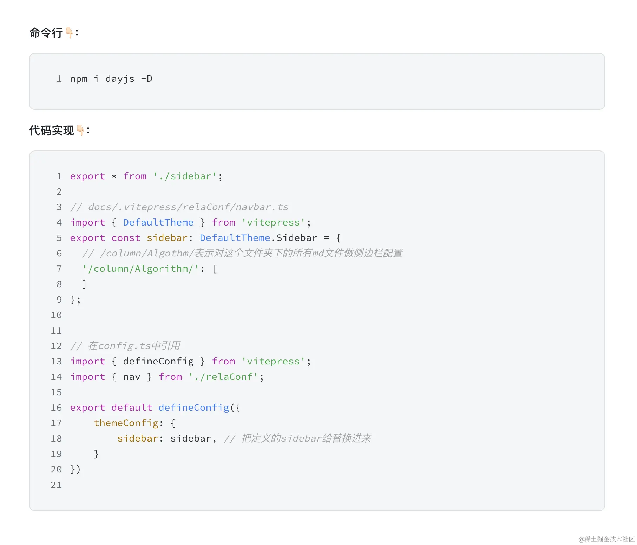Click the comment mentioning /column/Algothm/ folder
This screenshot has width=637, height=545.
click(242, 253)
